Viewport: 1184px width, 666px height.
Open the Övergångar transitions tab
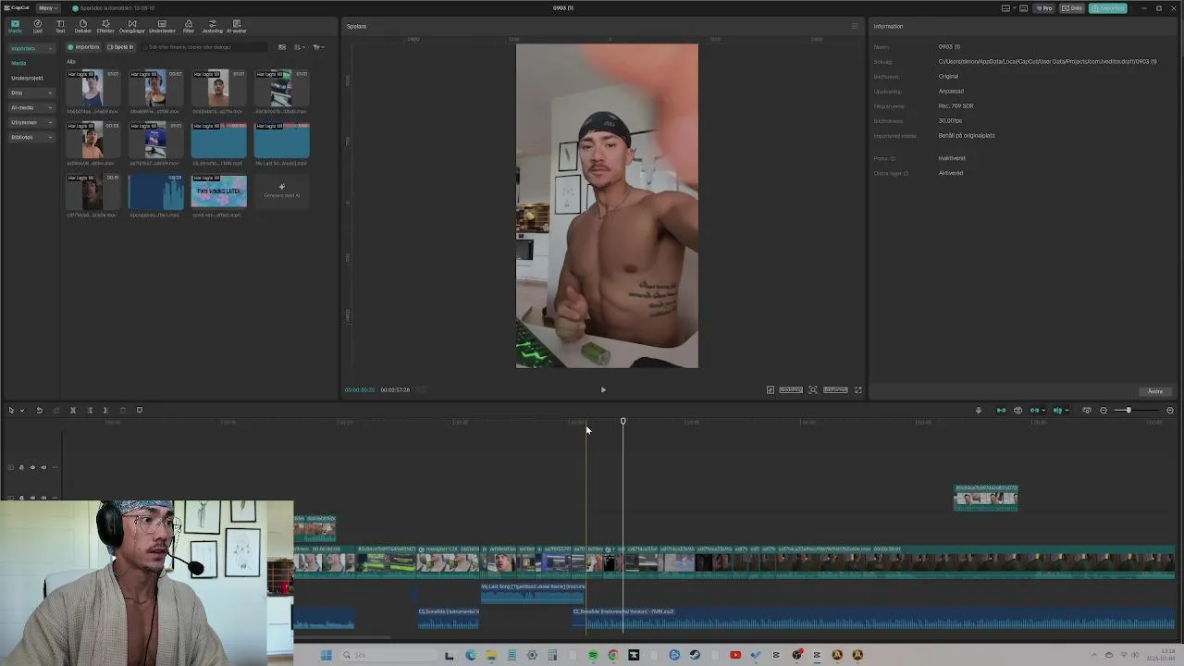(x=132, y=26)
